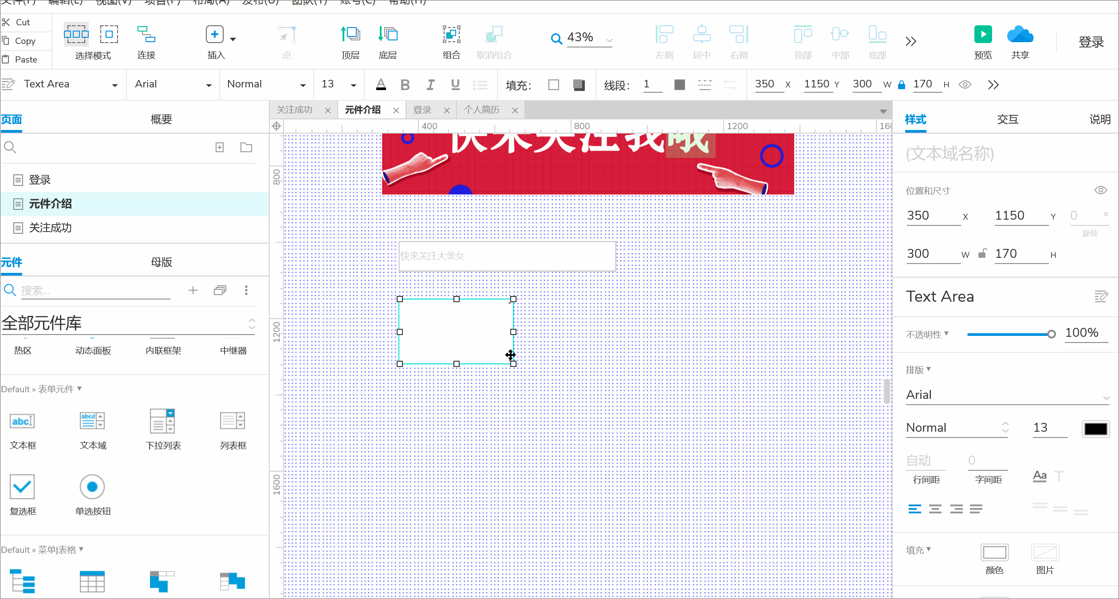The width and height of the screenshot is (1119, 599).
Task: Open the zoom percentage dropdown
Action: pyautogui.click(x=610, y=40)
